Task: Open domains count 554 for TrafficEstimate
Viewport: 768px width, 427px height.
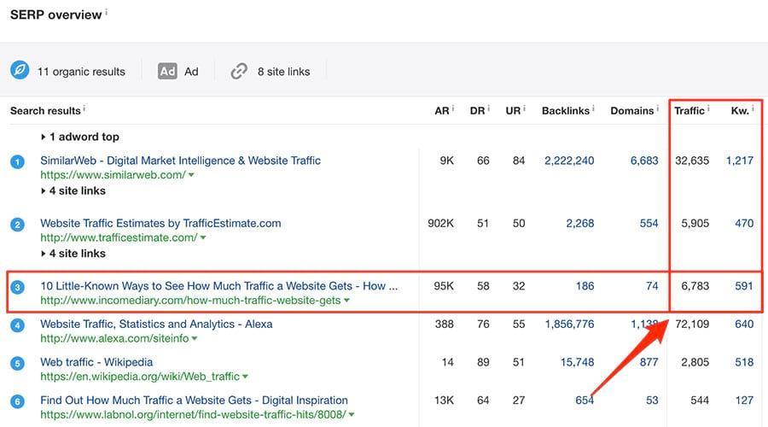Action: tap(649, 223)
